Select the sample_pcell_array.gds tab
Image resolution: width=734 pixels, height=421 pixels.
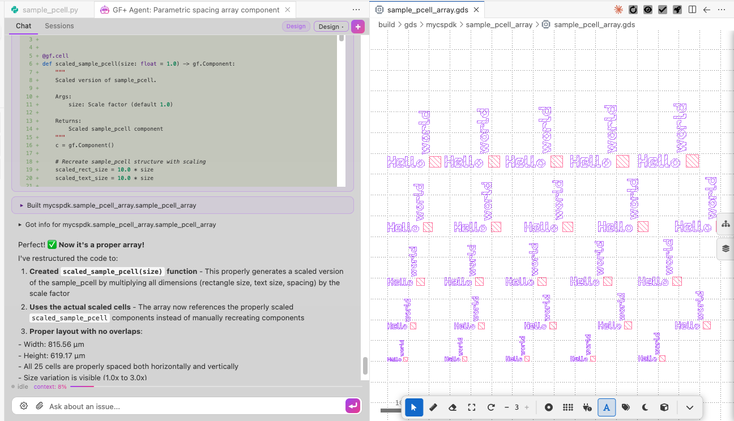point(428,10)
